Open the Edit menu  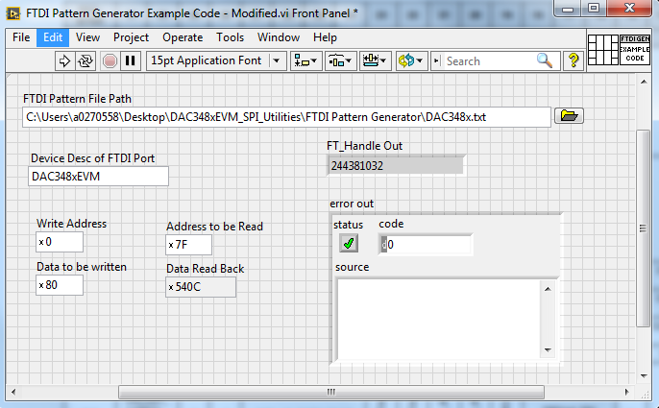[x=53, y=37]
